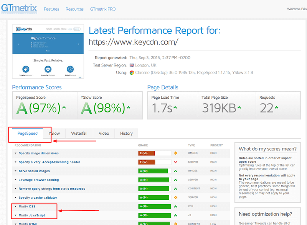Click the Welcome user text
The height and width of the screenshot is (225, 307).
(x=297, y=9)
